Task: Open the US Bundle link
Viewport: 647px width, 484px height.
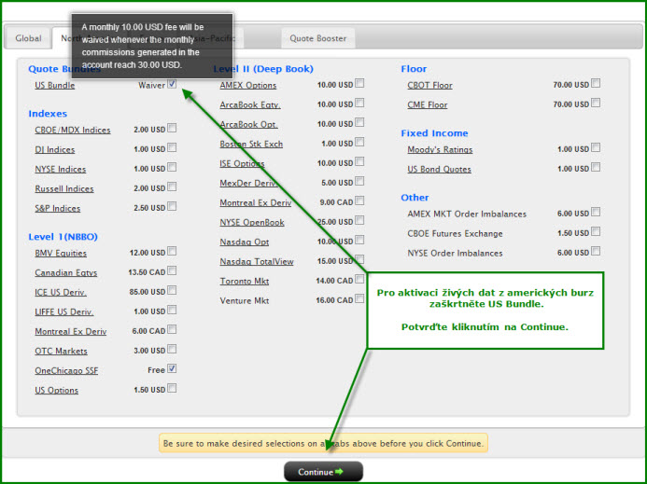Action: click(55, 86)
